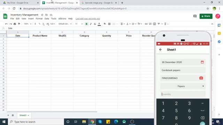
Task: Click the Insert chart icon
Action: click(154, 24)
